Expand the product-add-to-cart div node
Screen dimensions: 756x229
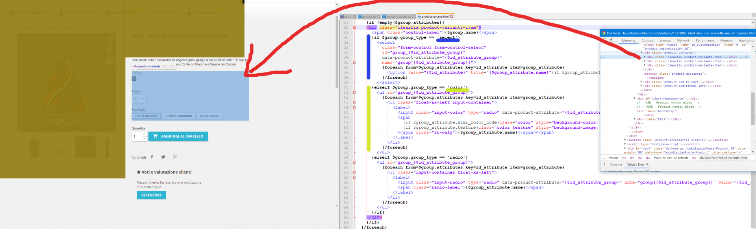pyautogui.click(x=641, y=82)
